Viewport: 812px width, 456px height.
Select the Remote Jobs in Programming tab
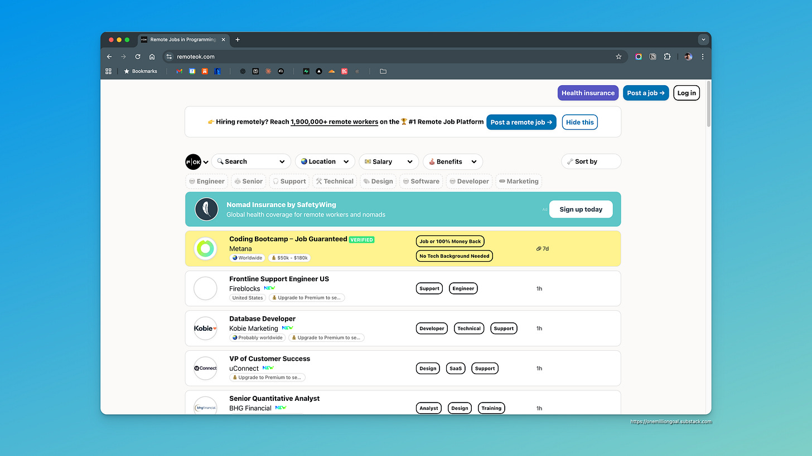pyautogui.click(x=182, y=40)
